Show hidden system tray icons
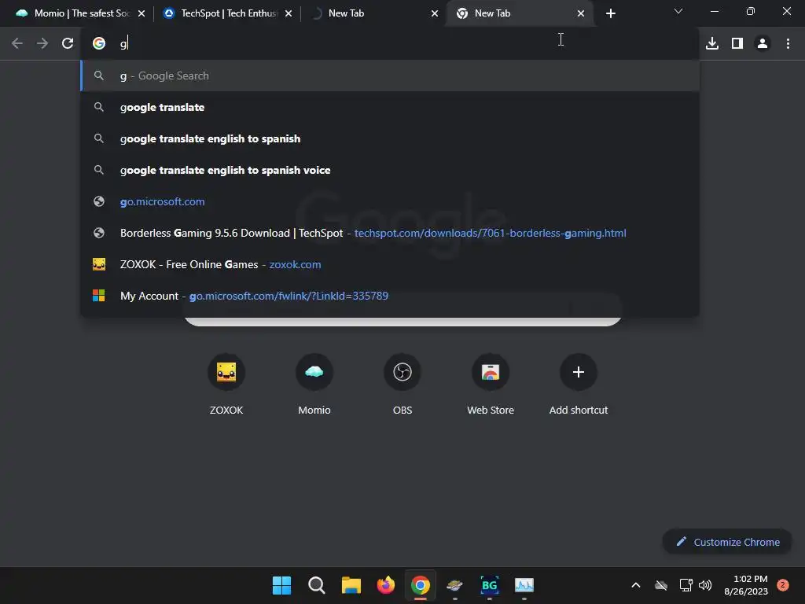Viewport: 805px width, 604px height. coord(635,585)
